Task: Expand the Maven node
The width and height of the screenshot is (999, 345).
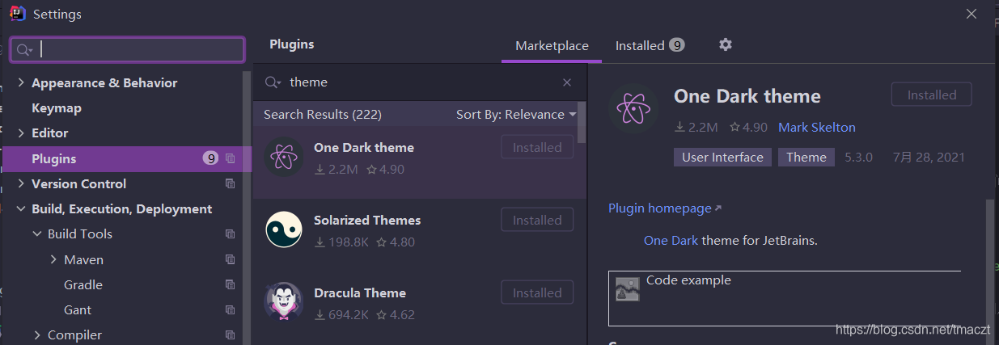Action: pyautogui.click(x=53, y=259)
